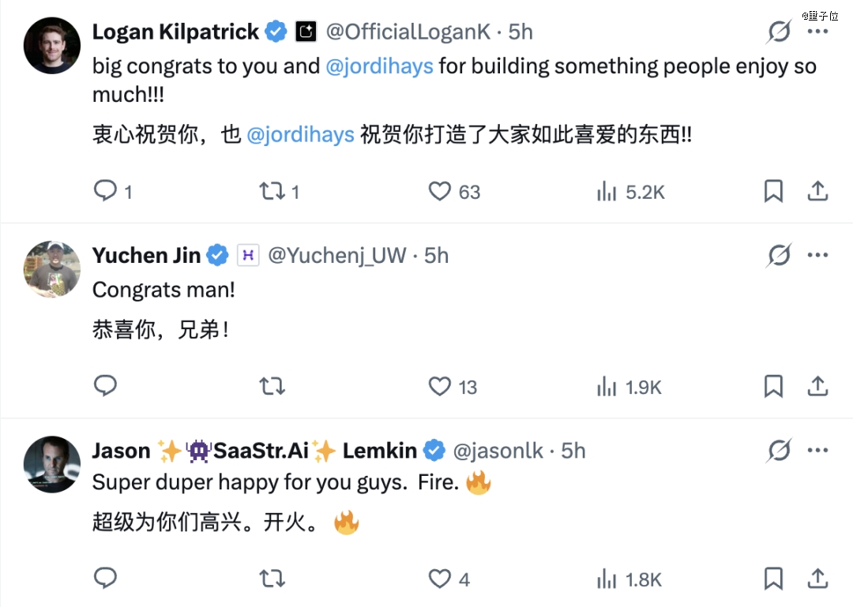This screenshot has width=853, height=607.
Task: Share Logan Kilpatrick's tweet
Action: (x=817, y=191)
